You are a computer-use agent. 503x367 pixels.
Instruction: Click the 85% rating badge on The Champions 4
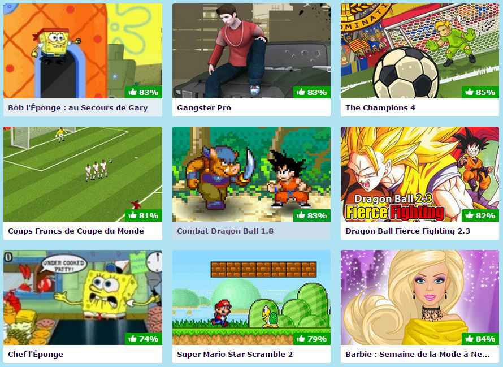(480, 92)
